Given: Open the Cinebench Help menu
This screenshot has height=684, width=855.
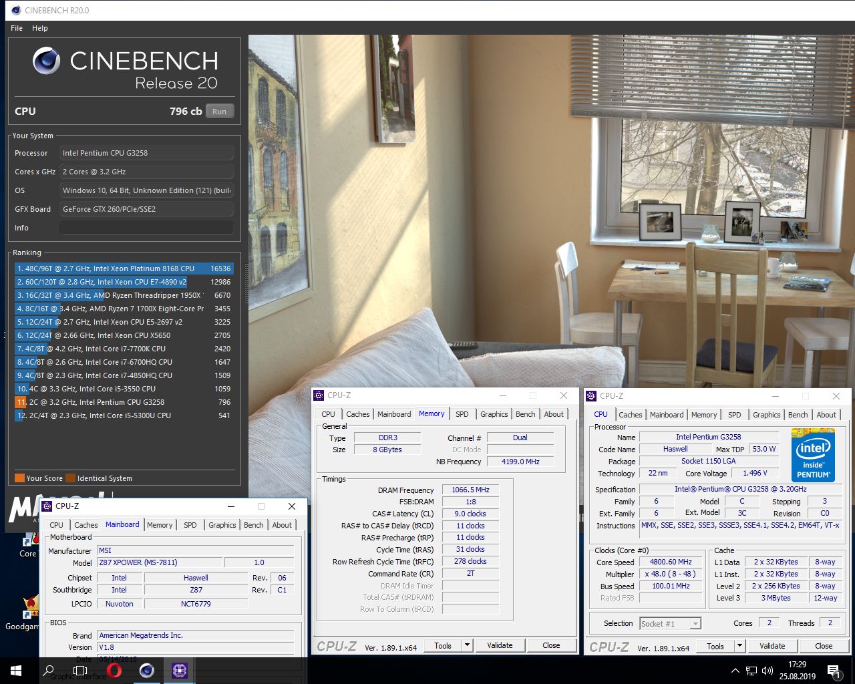Looking at the screenshot, I should pos(40,28).
